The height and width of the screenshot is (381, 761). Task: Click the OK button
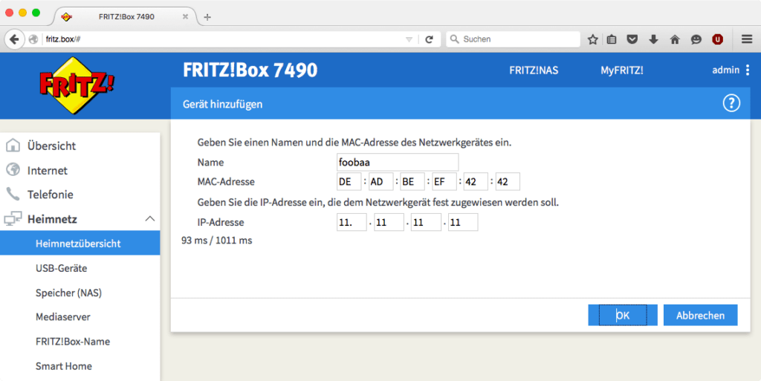point(623,315)
